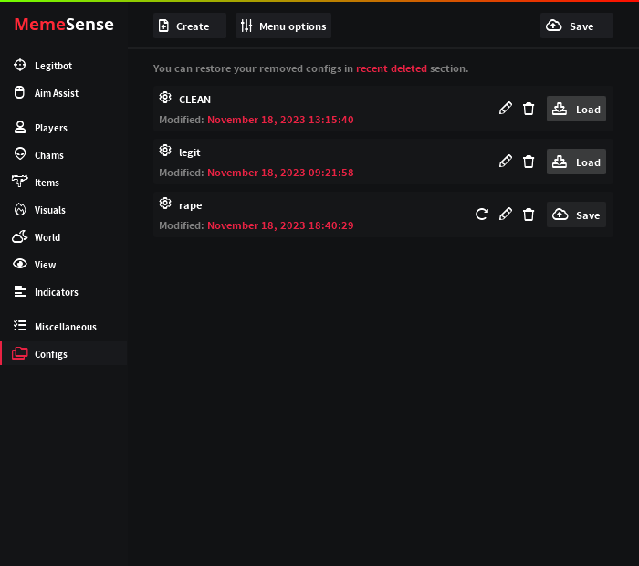Create a new config
Viewport: 639px width, 566px height.
190,26
